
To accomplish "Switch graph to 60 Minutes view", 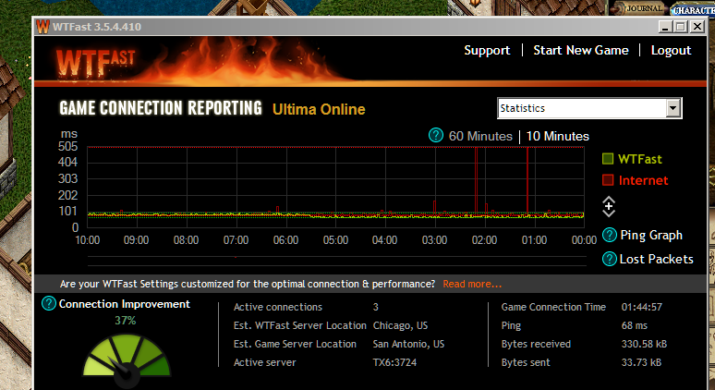I will [x=480, y=137].
